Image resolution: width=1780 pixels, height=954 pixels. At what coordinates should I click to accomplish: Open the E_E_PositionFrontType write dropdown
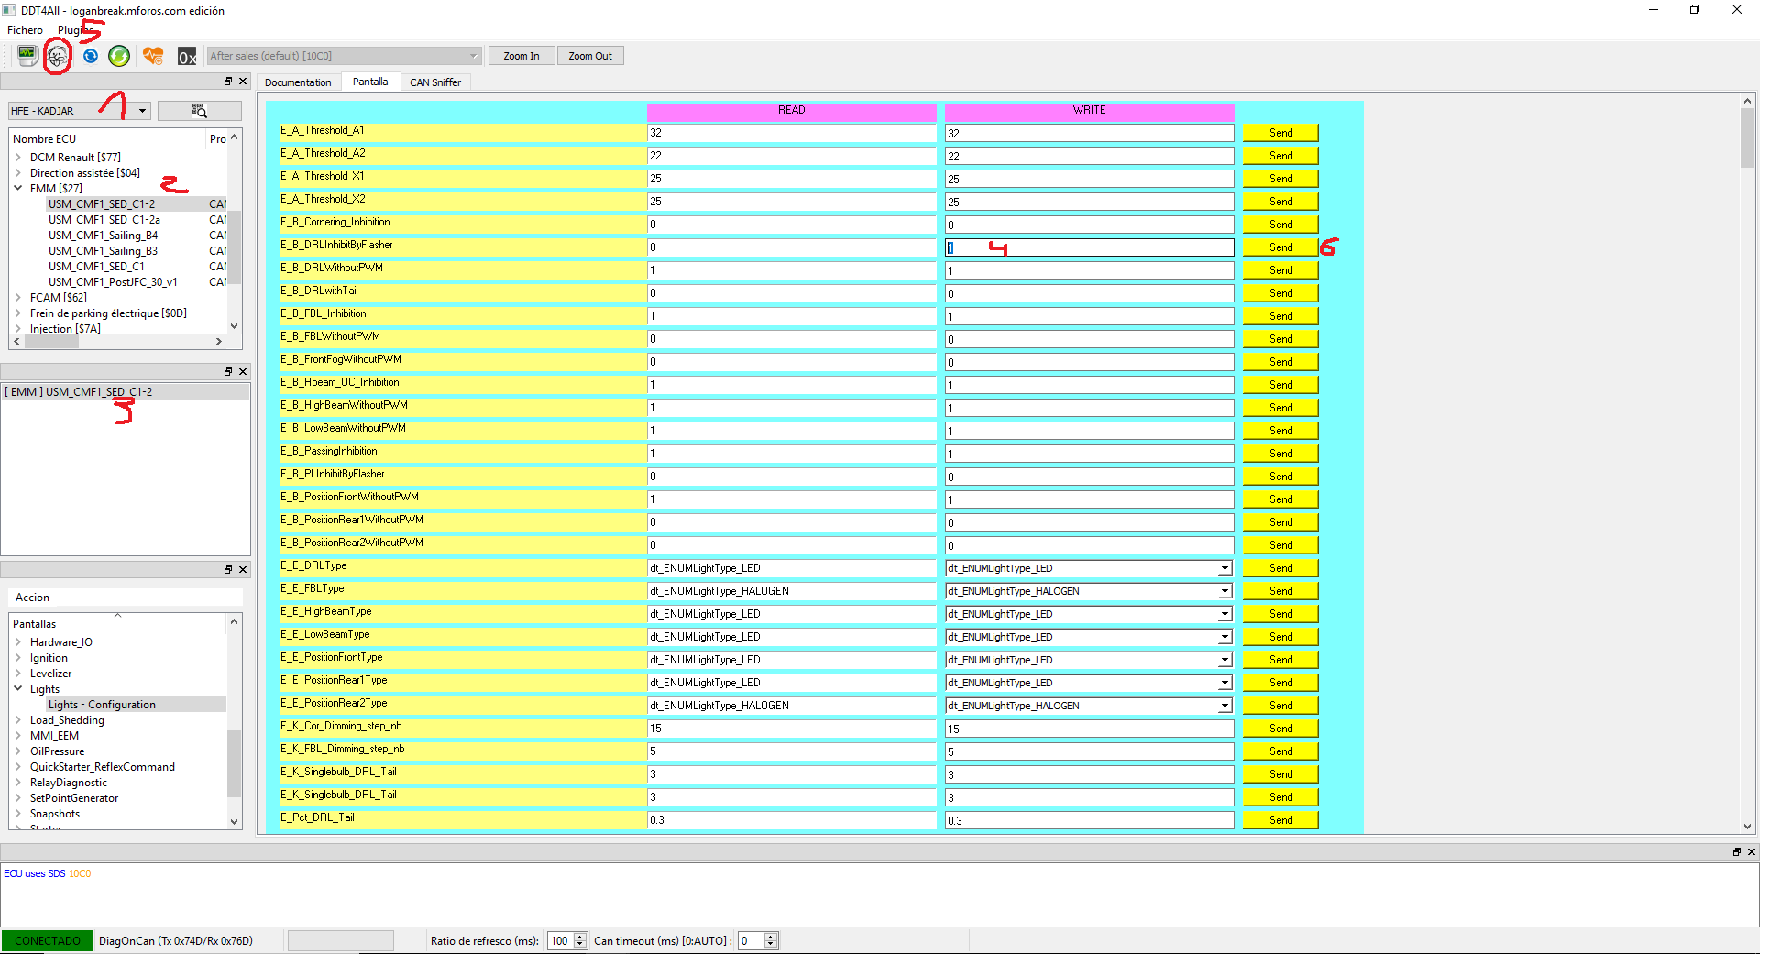pyautogui.click(x=1225, y=660)
